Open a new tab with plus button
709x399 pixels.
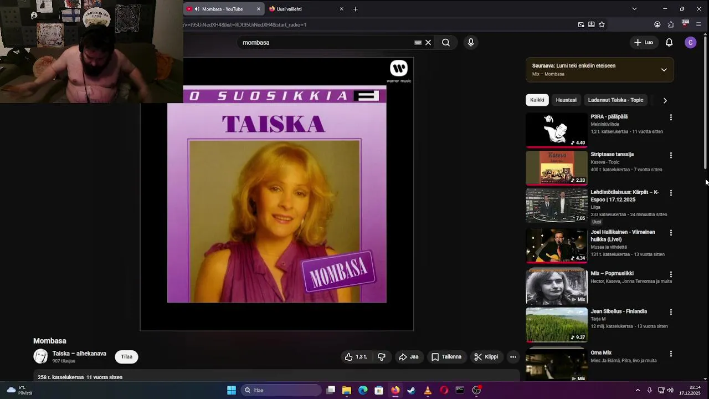pyautogui.click(x=355, y=9)
